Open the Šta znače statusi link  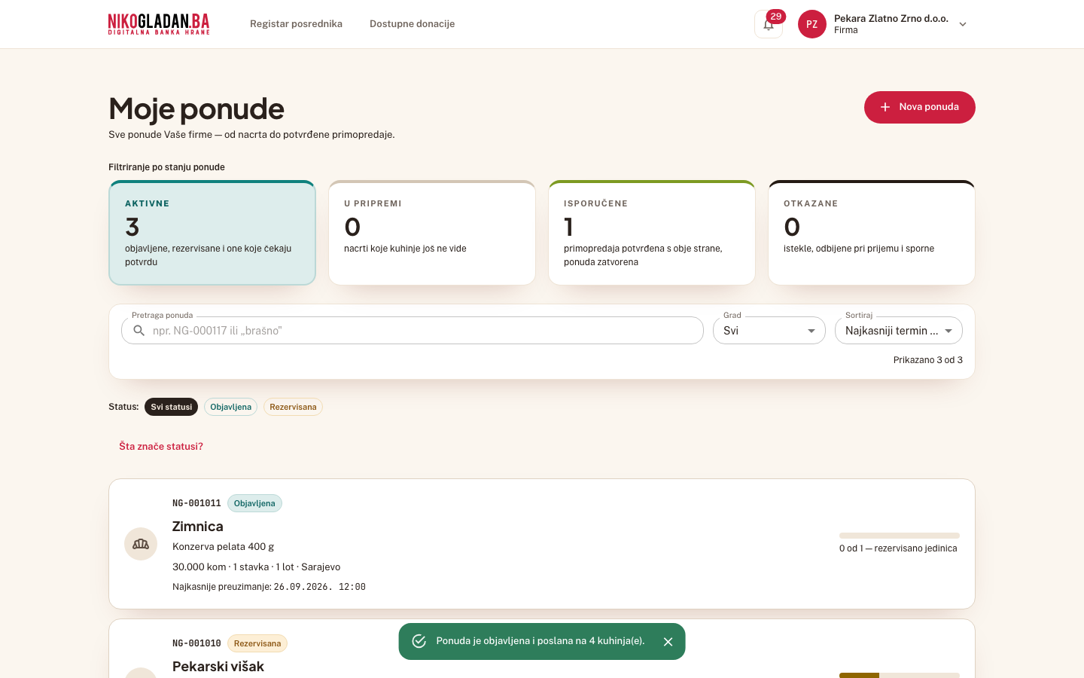coord(161,447)
